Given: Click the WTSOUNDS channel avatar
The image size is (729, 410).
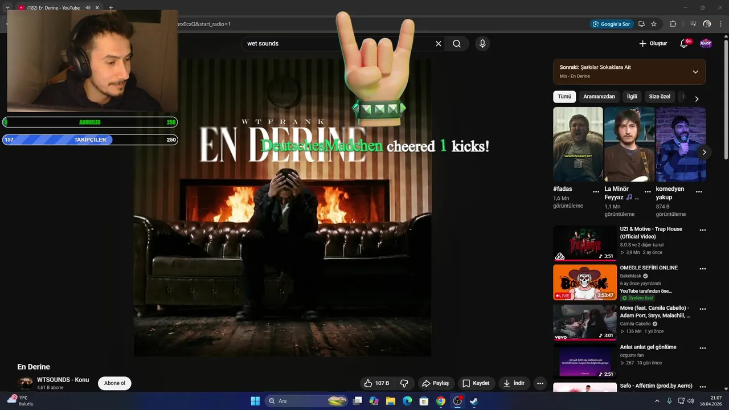Looking at the screenshot, I should pyautogui.click(x=25, y=383).
